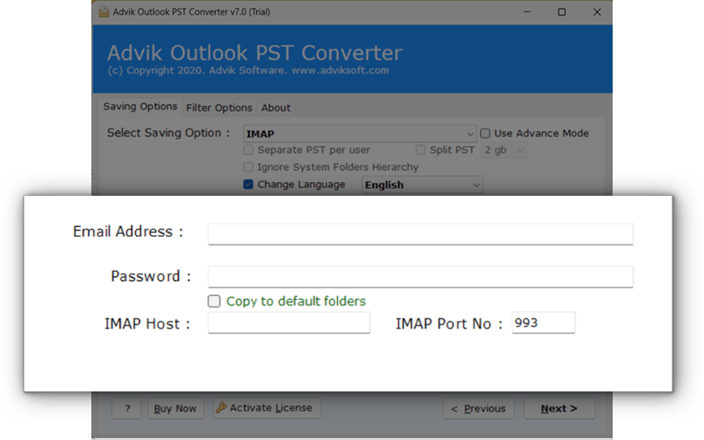
Task: Open the Filter Options tab
Action: [219, 108]
